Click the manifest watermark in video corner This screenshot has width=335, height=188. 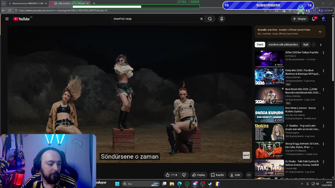(x=246, y=155)
